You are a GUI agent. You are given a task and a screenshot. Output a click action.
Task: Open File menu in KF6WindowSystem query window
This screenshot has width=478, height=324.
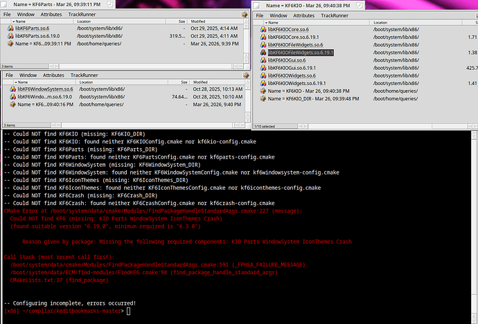(x=10, y=75)
